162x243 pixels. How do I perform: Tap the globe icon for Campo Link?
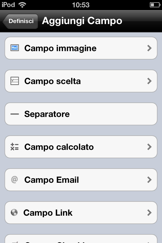pyautogui.click(x=14, y=212)
